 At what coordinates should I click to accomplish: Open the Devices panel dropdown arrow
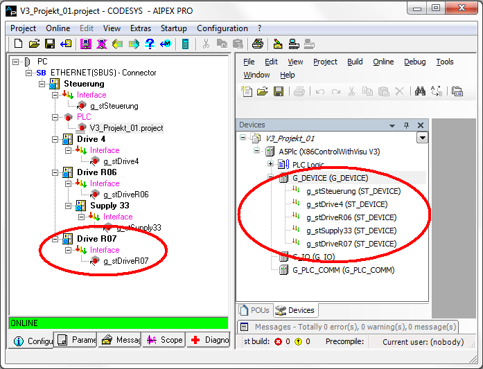coord(392,125)
